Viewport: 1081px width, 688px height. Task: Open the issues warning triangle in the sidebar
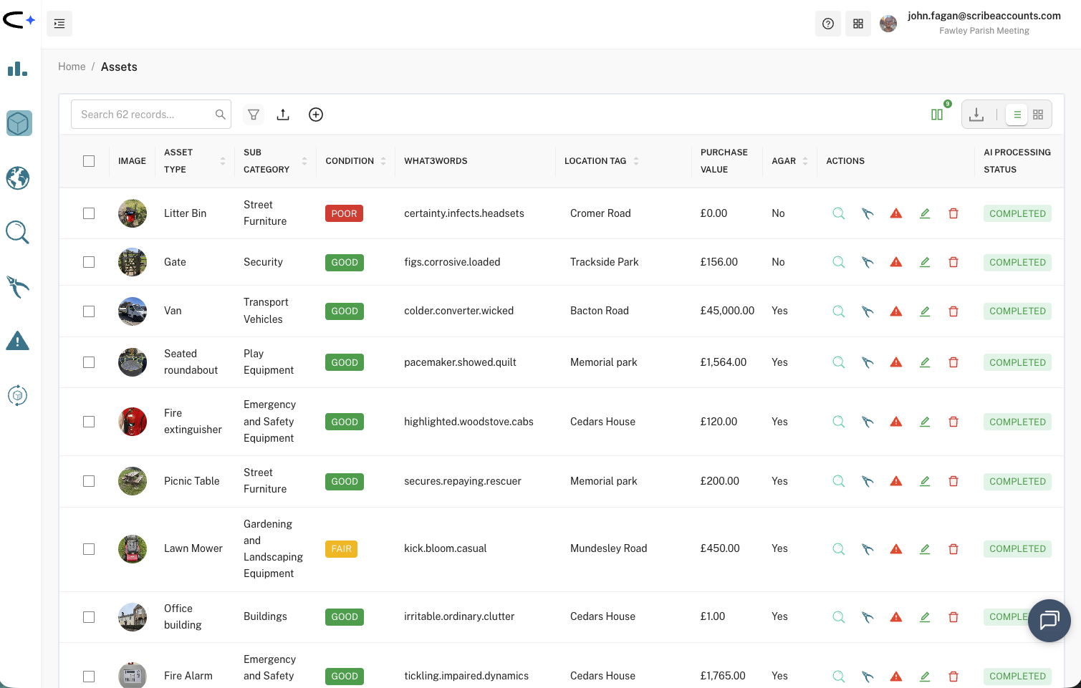19,341
